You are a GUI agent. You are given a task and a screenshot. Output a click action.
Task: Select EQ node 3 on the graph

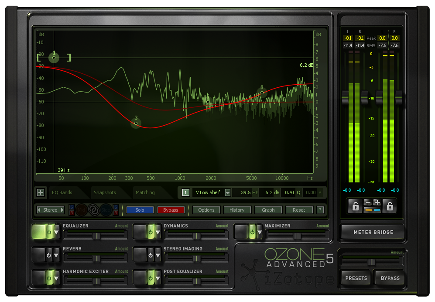(x=136, y=123)
